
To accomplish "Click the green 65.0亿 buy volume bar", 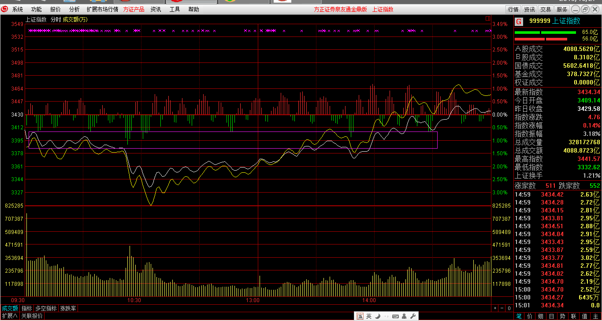I will pos(545,32).
